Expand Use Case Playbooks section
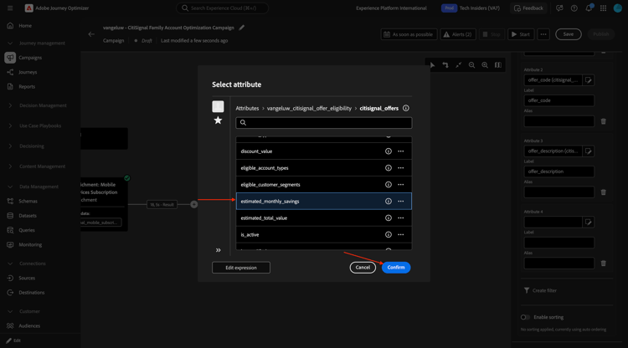 (10, 125)
